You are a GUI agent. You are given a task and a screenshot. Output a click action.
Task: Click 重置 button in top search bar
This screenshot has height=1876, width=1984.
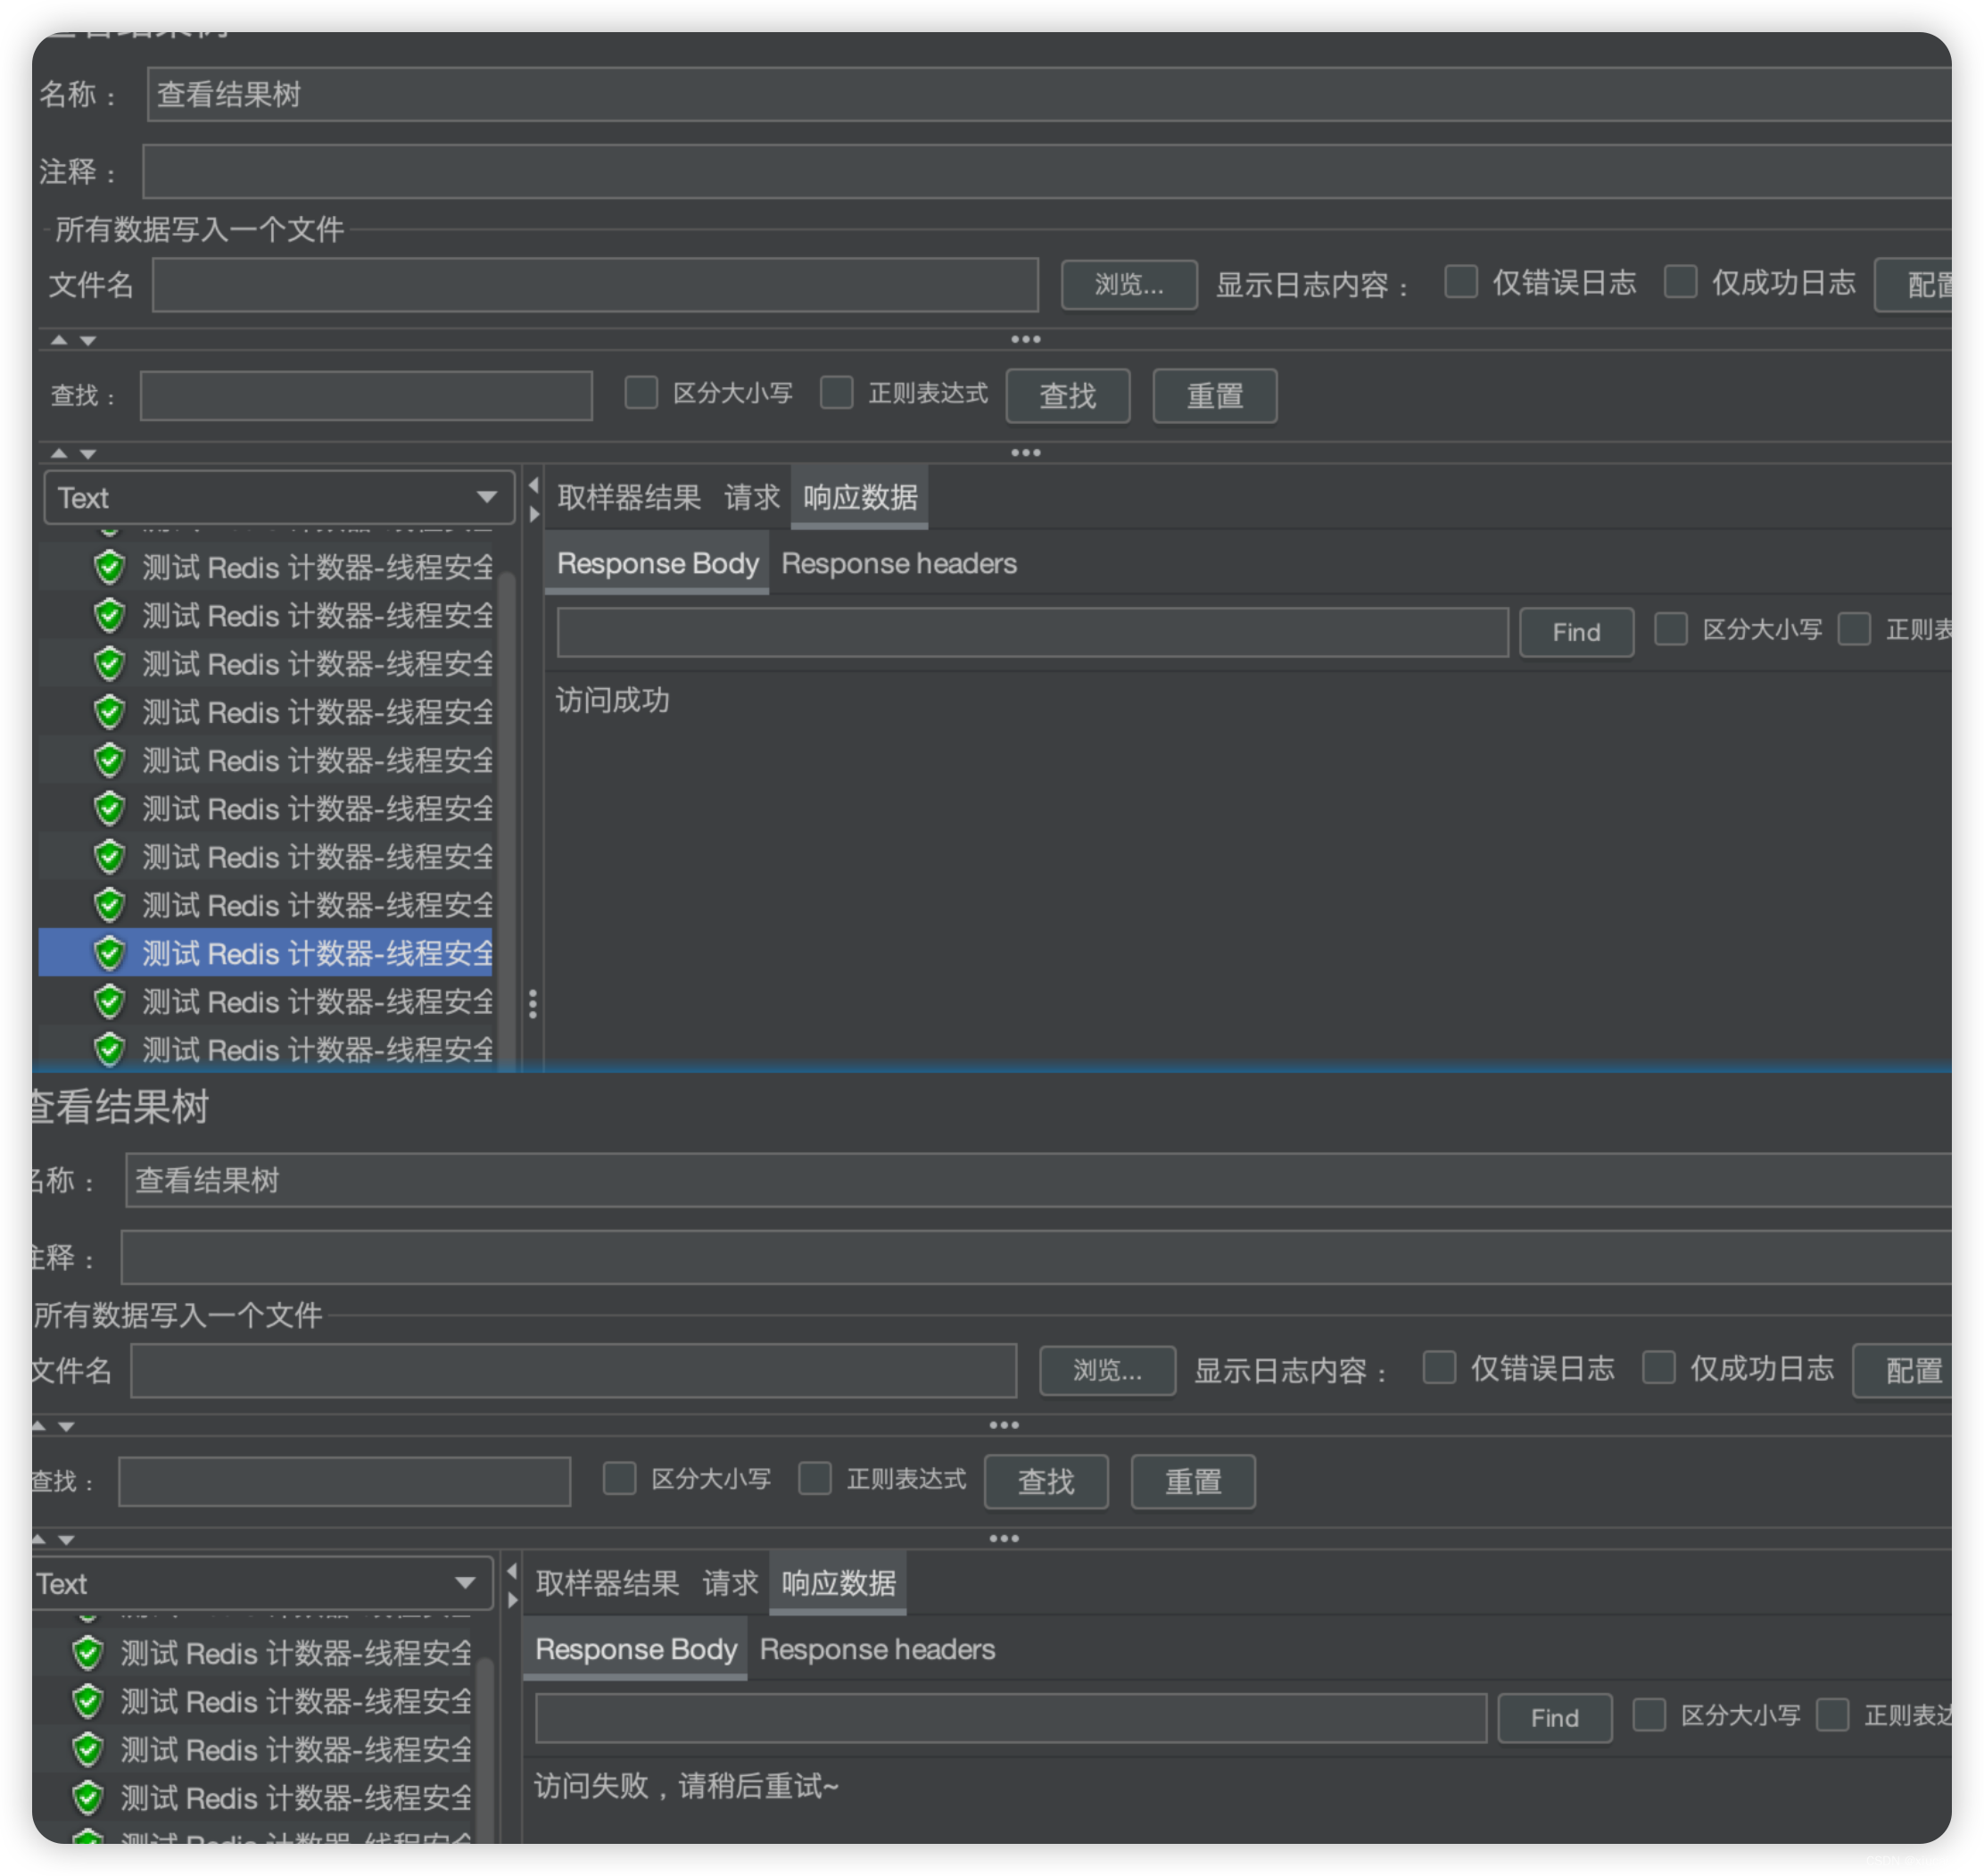(x=1219, y=395)
